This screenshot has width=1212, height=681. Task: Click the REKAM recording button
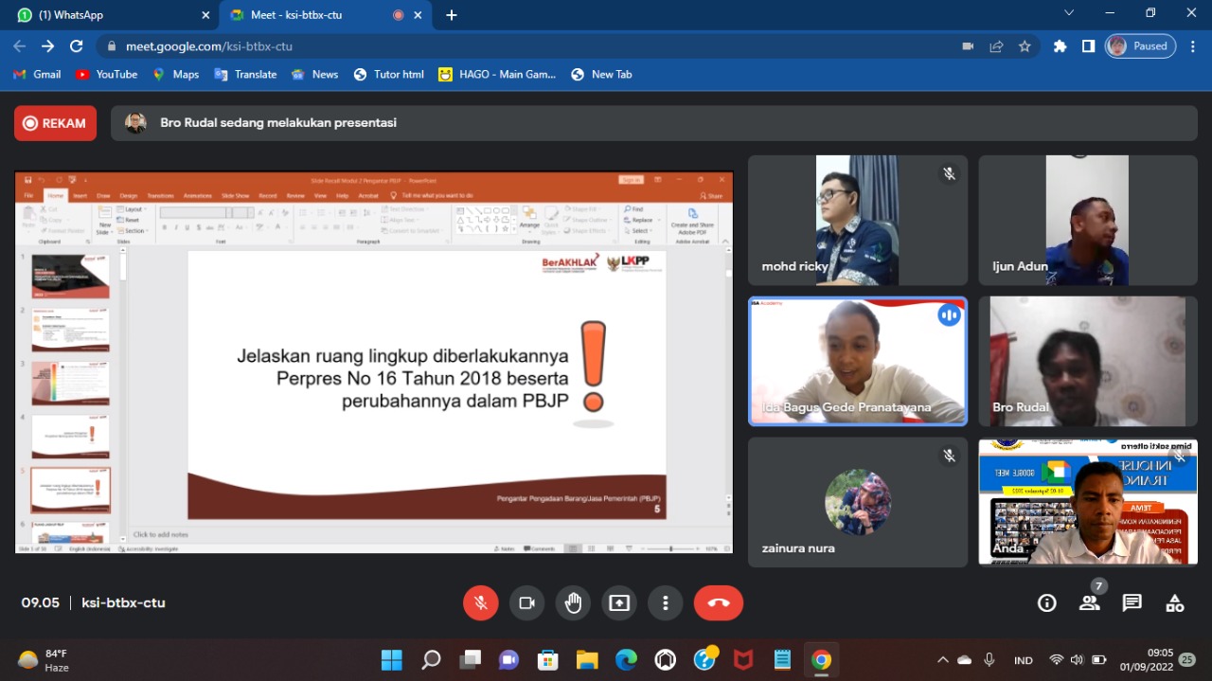[x=55, y=123]
